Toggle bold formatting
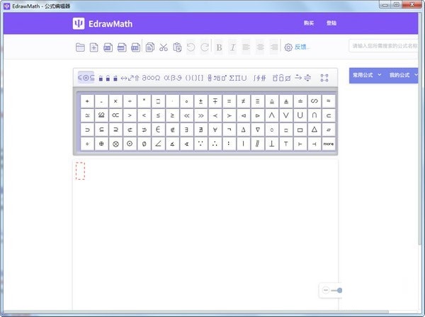Image resolution: width=425 pixels, height=317 pixels. [x=219, y=47]
